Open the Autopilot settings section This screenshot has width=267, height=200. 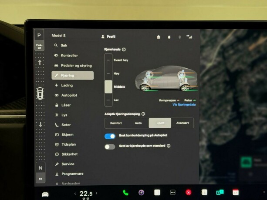[66, 95]
